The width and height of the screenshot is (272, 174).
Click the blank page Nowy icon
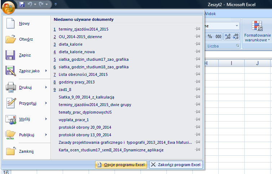pos(10,23)
